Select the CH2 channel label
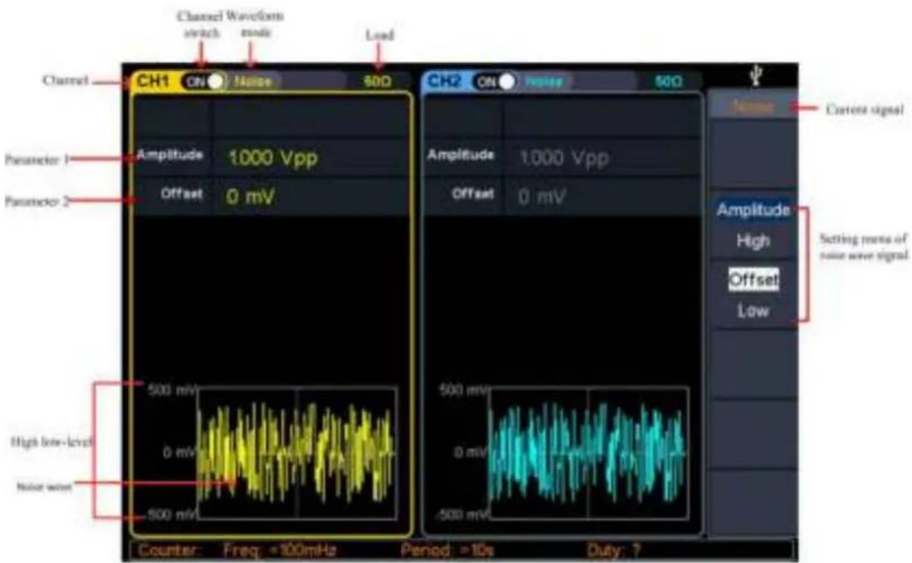The height and width of the screenshot is (563, 912). 445,81
